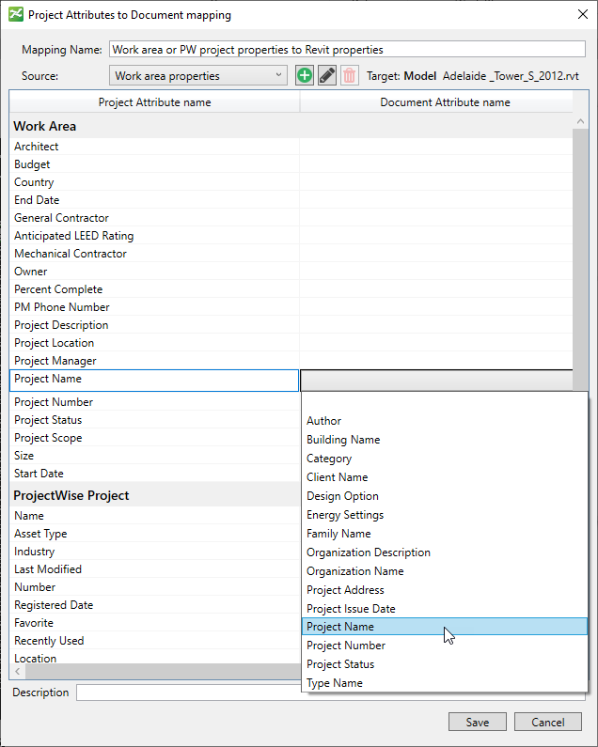Viewport: 598px width, 747px height.
Task: Open the Source dropdown list
Action: click(198, 76)
